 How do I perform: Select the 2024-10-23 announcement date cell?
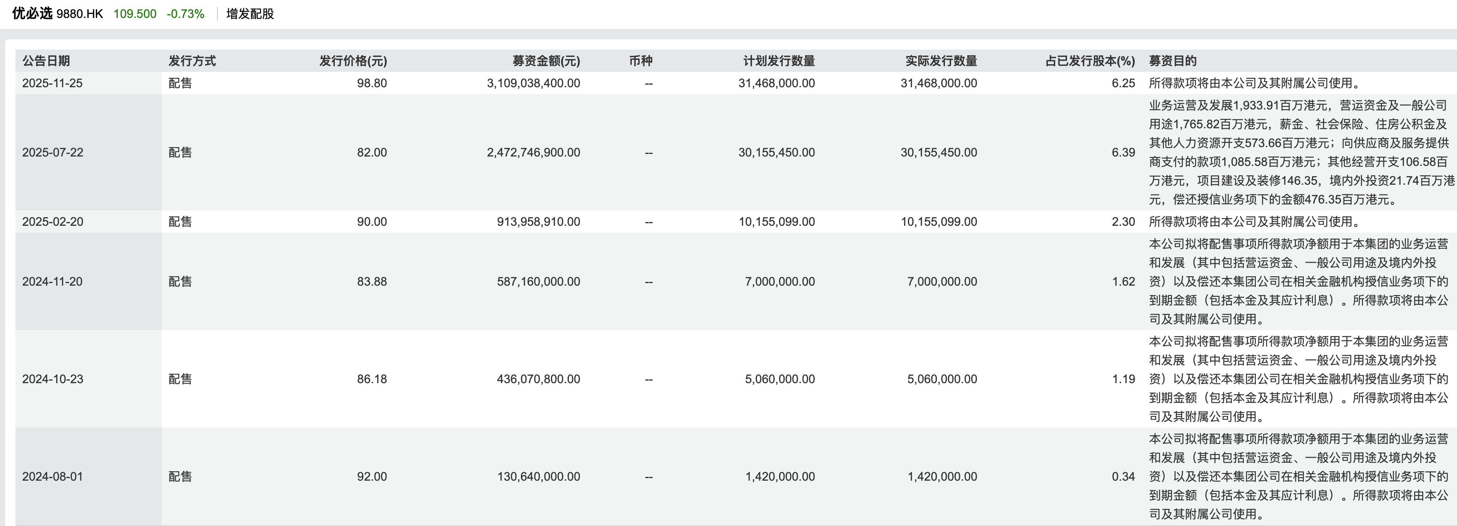(53, 379)
